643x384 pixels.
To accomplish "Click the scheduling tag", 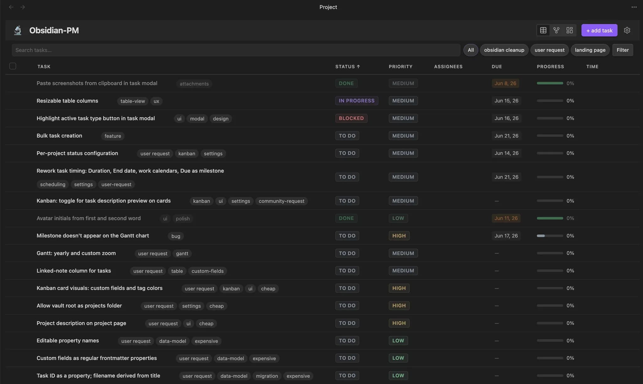I will [53, 184].
